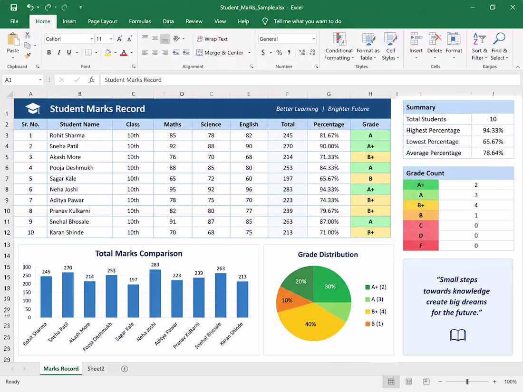Click Merge & Center button
The height and width of the screenshot is (392, 523).
click(x=220, y=52)
